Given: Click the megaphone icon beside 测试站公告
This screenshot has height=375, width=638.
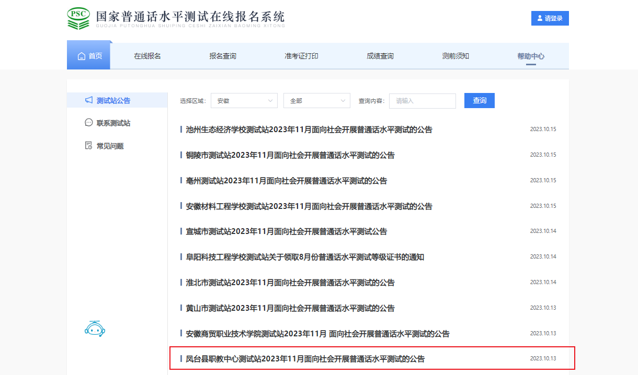Looking at the screenshot, I should pyautogui.click(x=89, y=100).
